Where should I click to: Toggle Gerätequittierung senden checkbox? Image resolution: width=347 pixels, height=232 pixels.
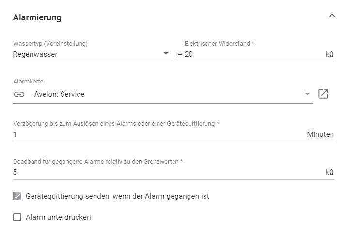(x=17, y=196)
